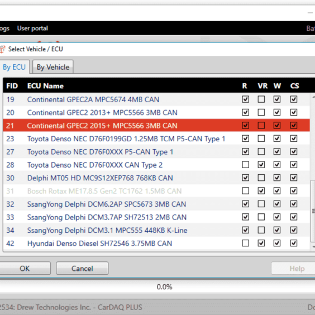Toggle CS checkbox for SsangYong Delphi DCM3.1 row
The image size is (315, 315).
click(x=294, y=230)
